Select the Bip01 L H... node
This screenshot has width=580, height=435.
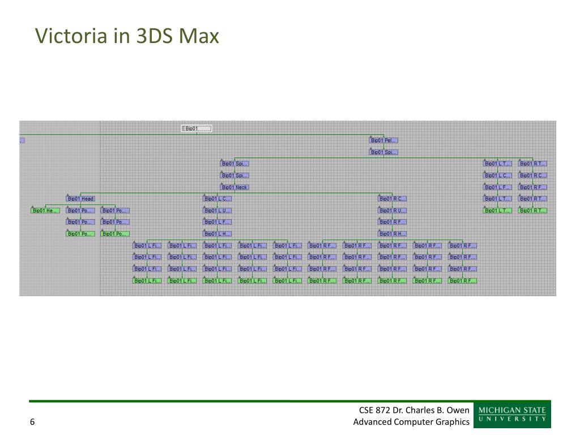(x=217, y=234)
